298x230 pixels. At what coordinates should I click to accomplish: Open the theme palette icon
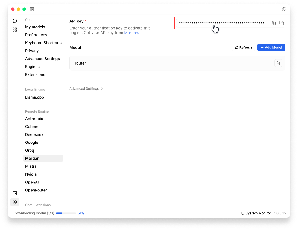pos(284,9)
